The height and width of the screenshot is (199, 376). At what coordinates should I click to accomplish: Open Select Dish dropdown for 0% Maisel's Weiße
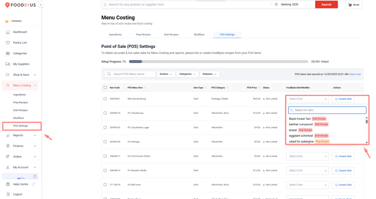(x=307, y=170)
